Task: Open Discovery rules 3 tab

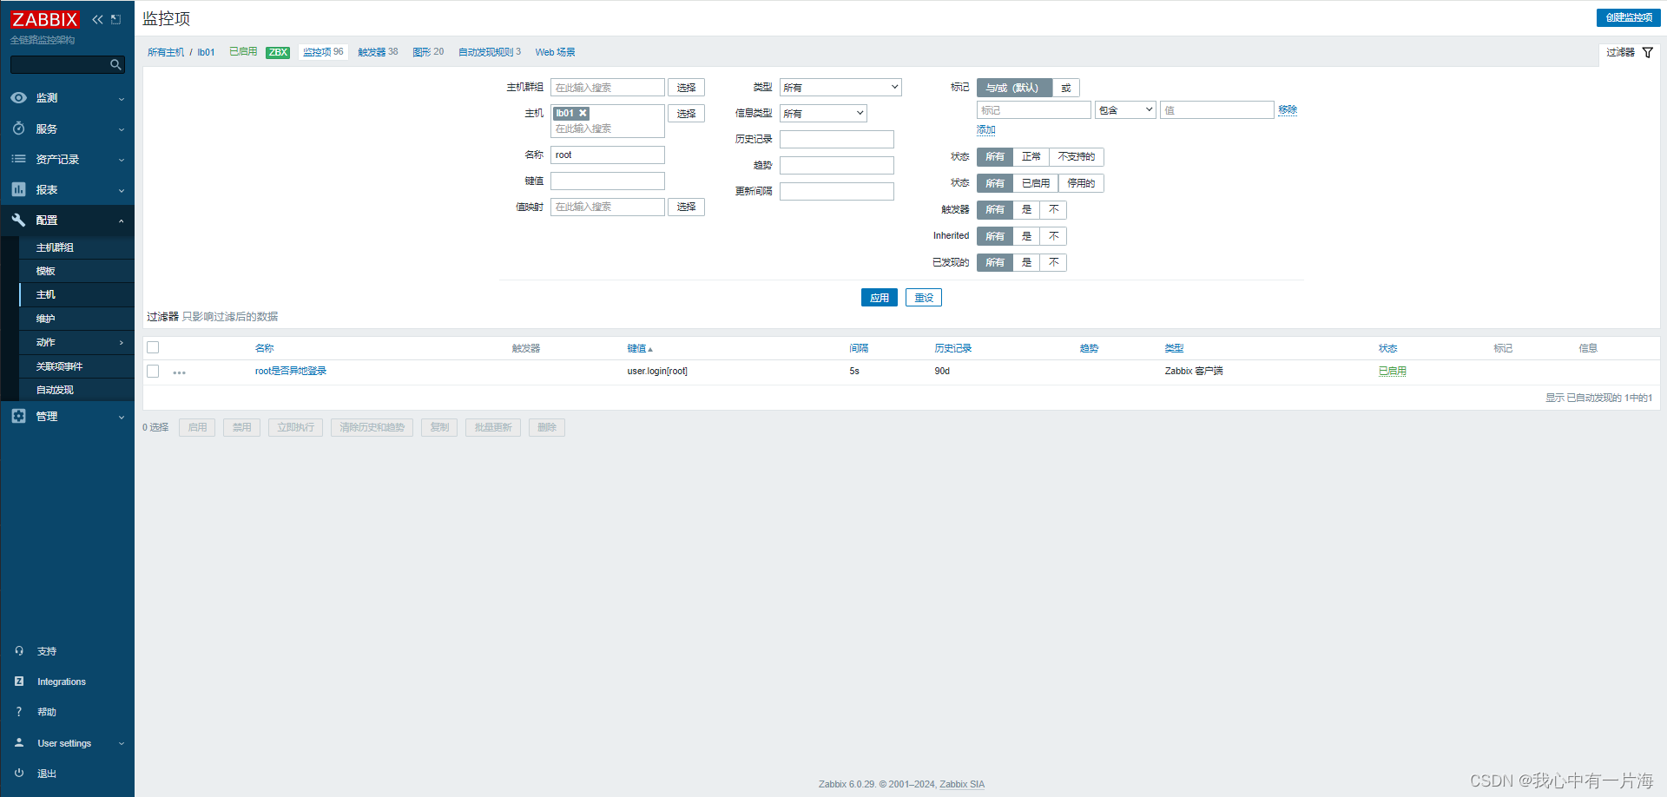Action: [490, 52]
